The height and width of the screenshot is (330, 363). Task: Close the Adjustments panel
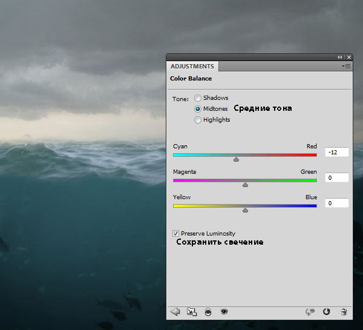[349, 58]
